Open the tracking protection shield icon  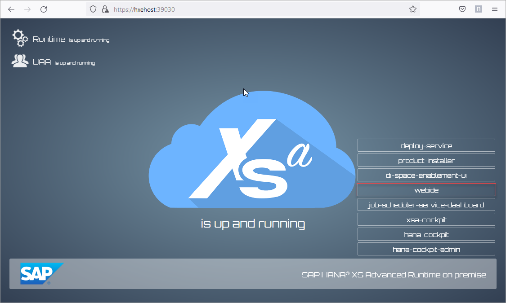pyautogui.click(x=93, y=9)
